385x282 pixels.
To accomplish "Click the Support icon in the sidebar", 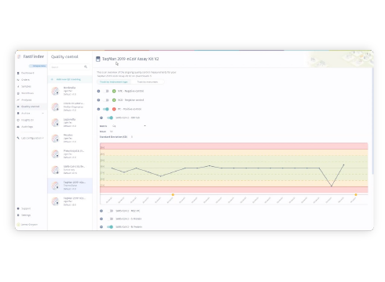I will click(x=18, y=208).
